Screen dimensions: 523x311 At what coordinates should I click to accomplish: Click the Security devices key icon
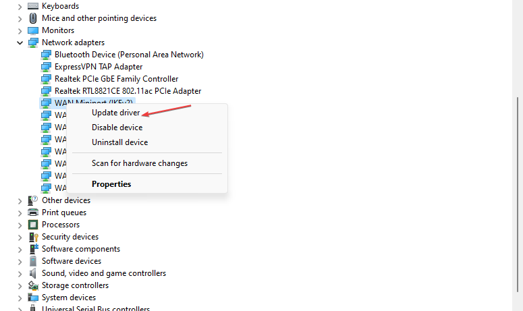33,237
